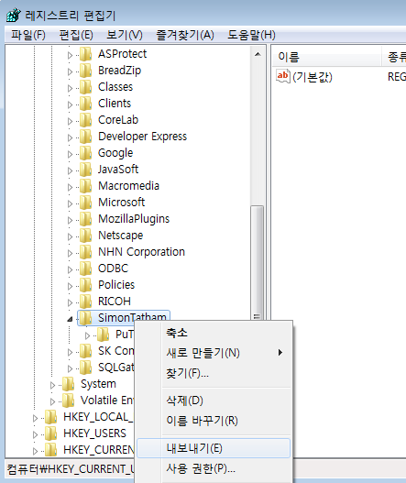The image size is (406, 483).
Task: Expand the Policies key
Action: pos(70,286)
